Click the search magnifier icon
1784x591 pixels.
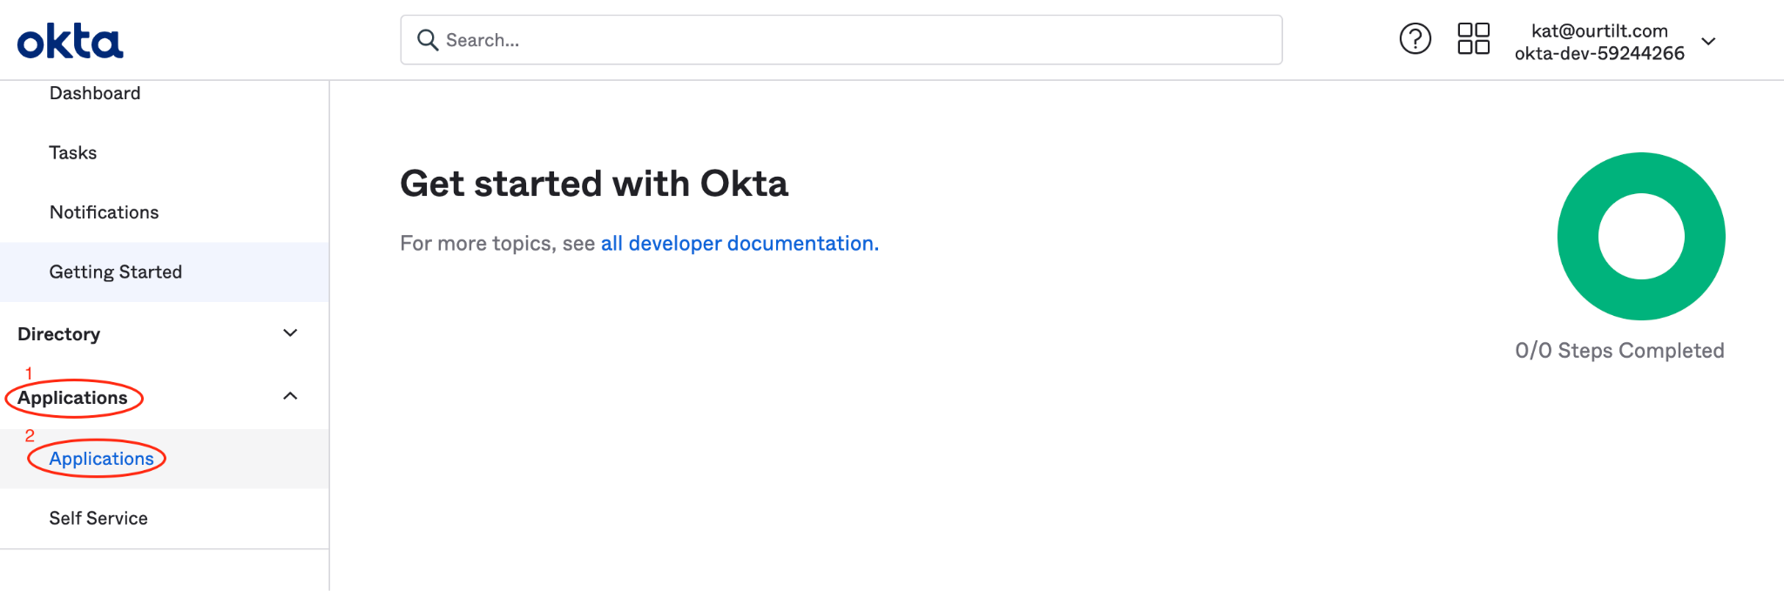click(427, 40)
